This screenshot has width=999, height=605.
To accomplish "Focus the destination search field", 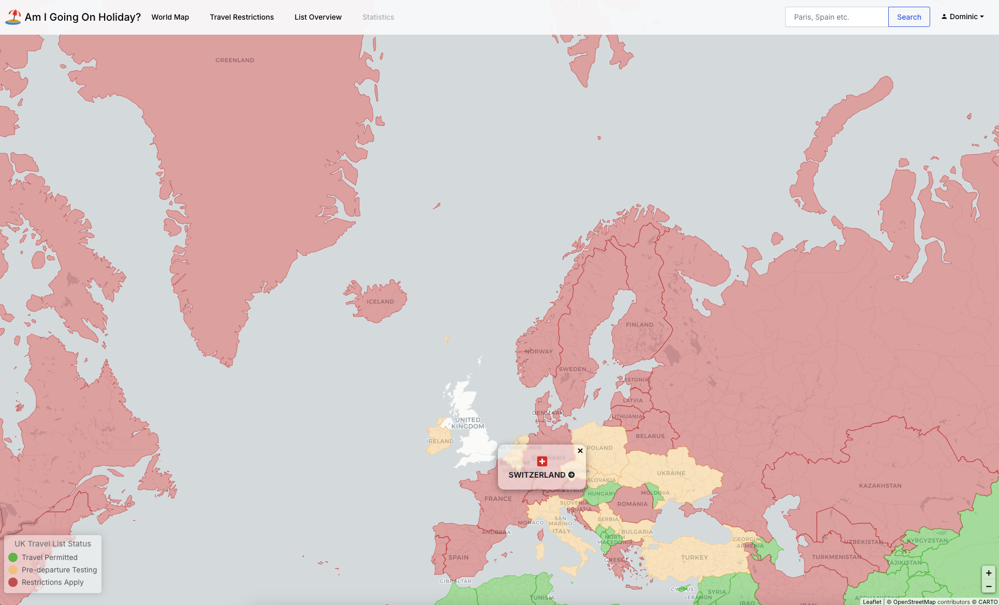I will (836, 17).
